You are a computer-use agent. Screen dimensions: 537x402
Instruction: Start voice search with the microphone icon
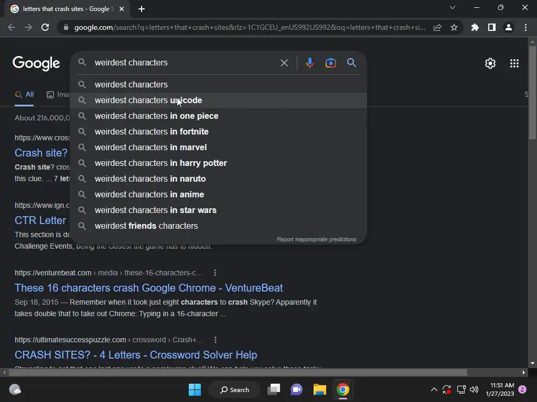pos(309,63)
